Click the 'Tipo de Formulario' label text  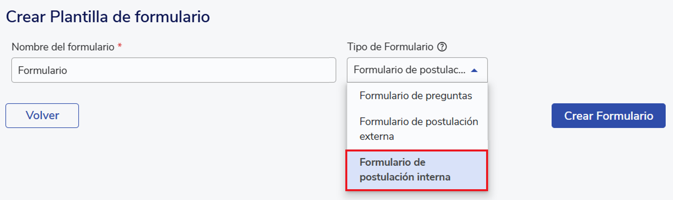390,47
